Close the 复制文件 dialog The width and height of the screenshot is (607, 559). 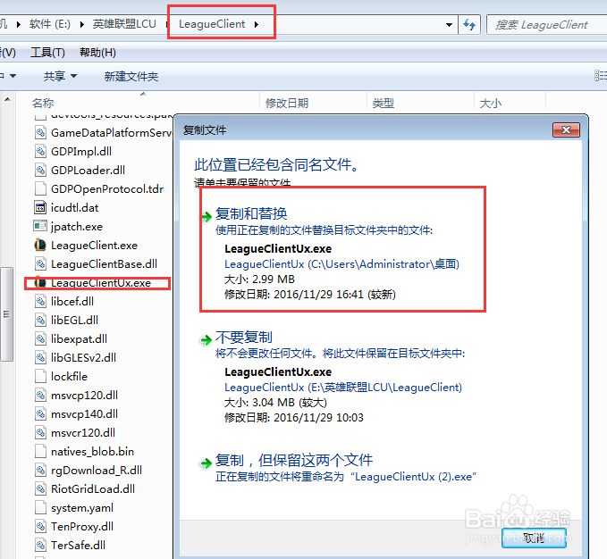(x=566, y=129)
